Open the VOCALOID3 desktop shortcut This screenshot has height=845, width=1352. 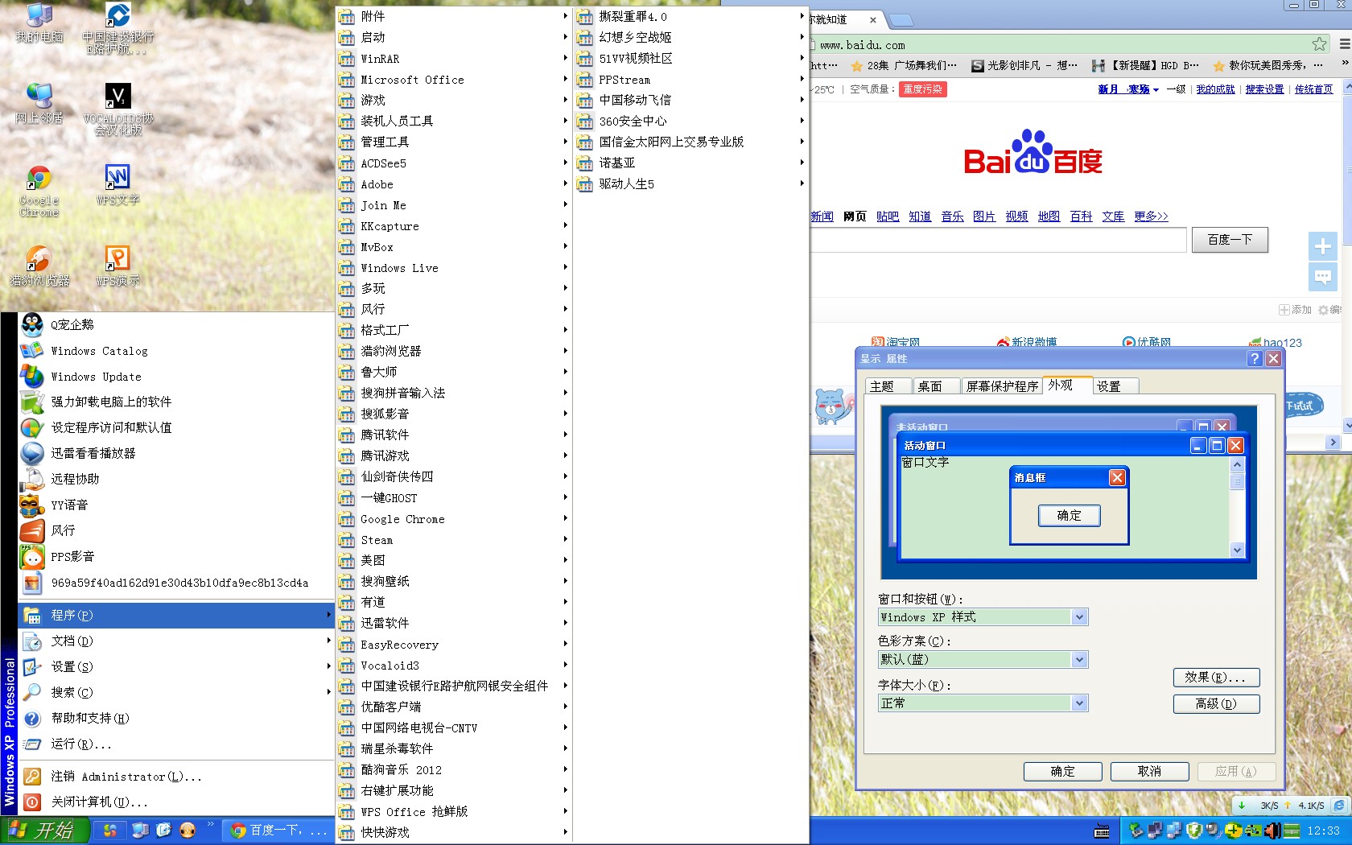point(117,109)
